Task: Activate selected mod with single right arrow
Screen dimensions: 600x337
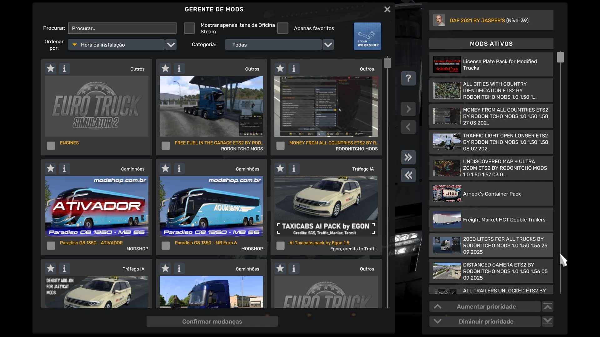Action: pyautogui.click(x=408, y=109)
